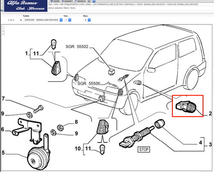This screenshot has width=214, height=172.
Task: Follow the Fiat breadcrumb link
Action: [x=50, y=4]
